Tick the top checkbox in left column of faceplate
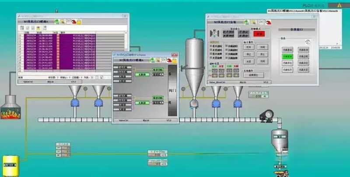Screen dimensions: 350x177 [210, 46]
